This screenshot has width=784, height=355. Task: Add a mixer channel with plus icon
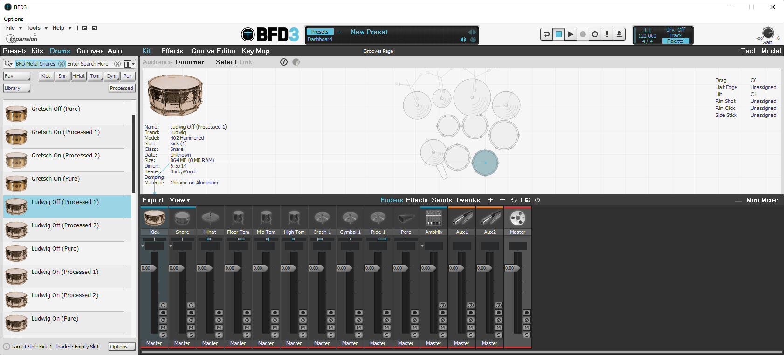click(x=491, y=200)
